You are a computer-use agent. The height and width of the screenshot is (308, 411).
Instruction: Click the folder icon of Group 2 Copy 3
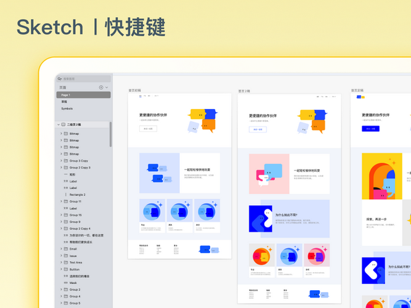pyautogui.click(x=66, y=168)
